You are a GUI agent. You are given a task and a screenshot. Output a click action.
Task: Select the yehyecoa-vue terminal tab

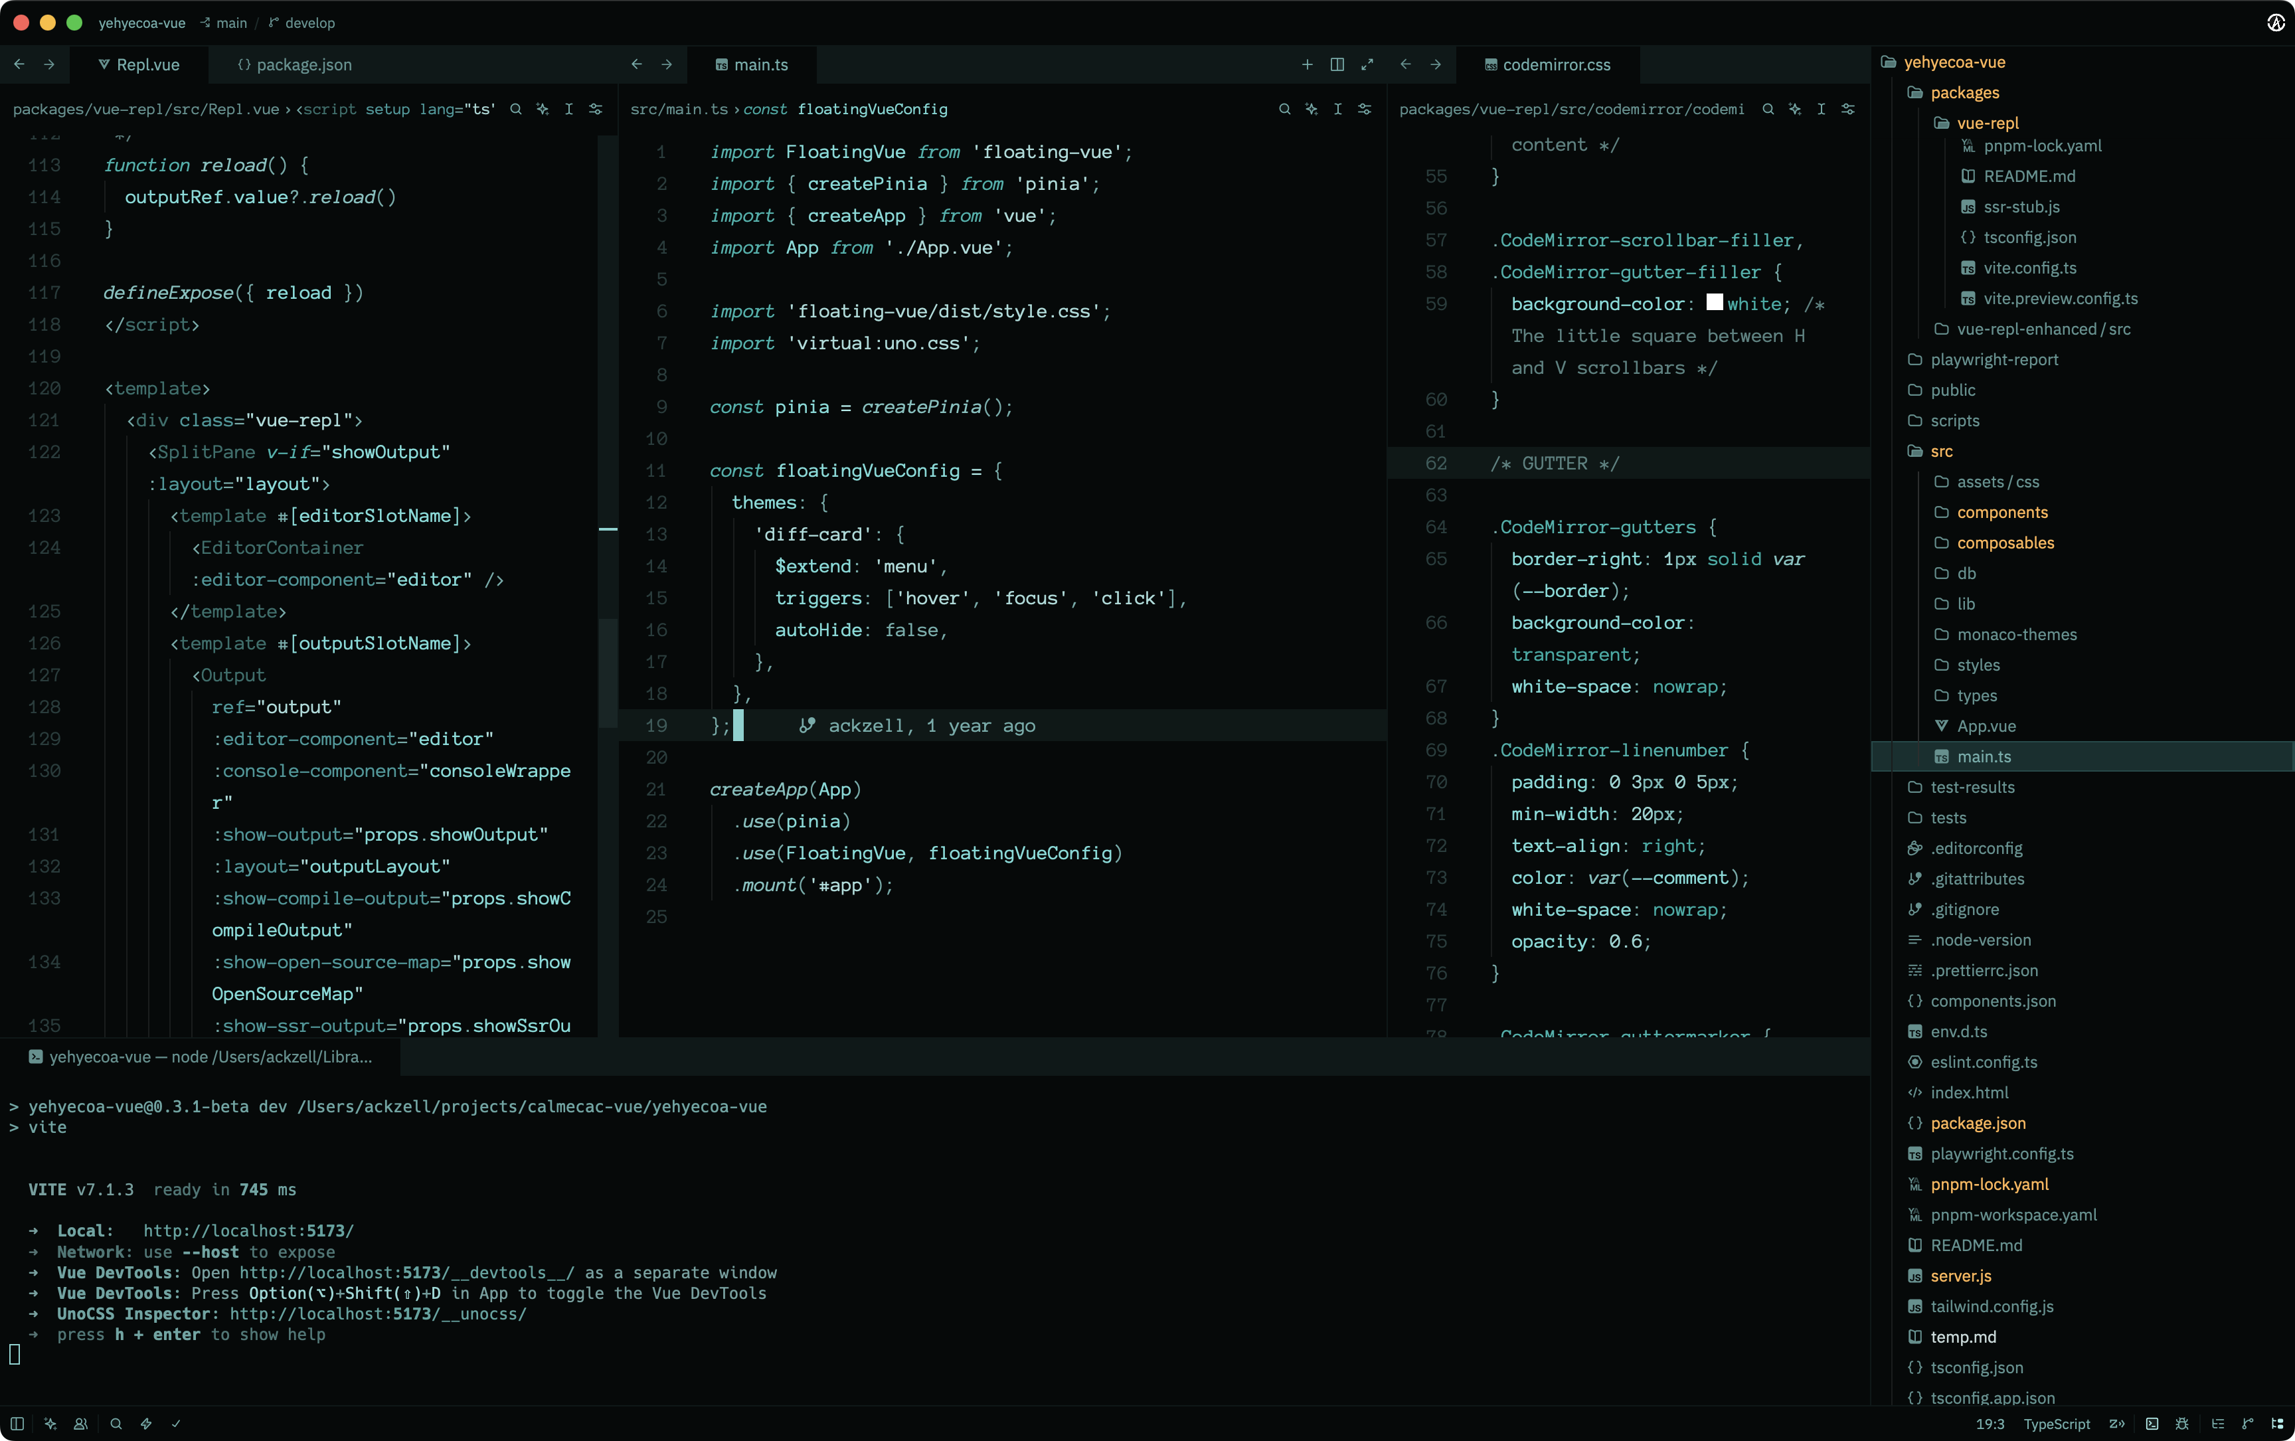point(200,1056)
